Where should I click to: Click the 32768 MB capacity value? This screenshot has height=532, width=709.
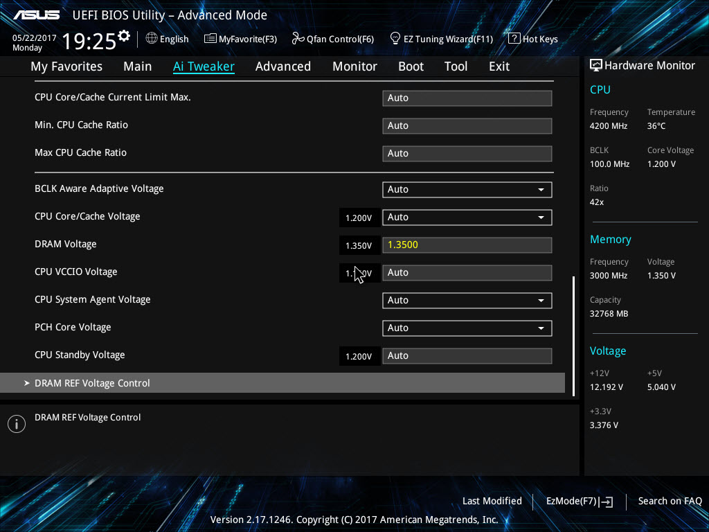(x=609, y=314)
